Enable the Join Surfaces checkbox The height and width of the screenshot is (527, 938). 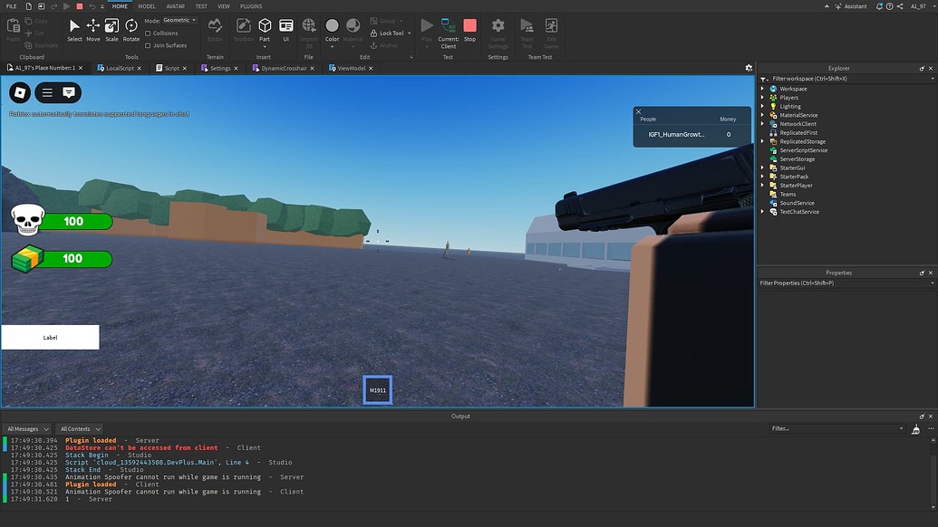(148, 45)
